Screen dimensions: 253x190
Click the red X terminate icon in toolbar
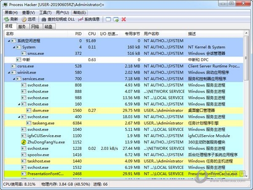coord(124,19)
